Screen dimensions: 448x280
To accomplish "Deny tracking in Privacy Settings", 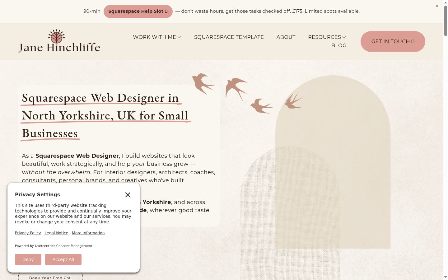I will [x=28, y=259].
